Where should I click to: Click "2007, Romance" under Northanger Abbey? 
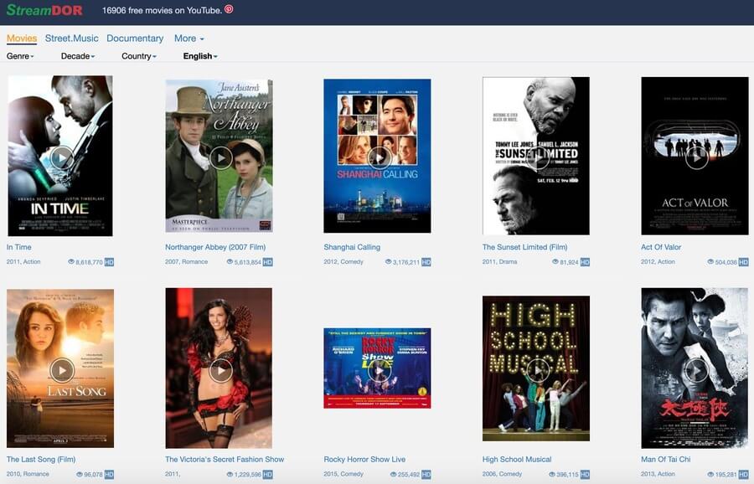coord(187,262)
